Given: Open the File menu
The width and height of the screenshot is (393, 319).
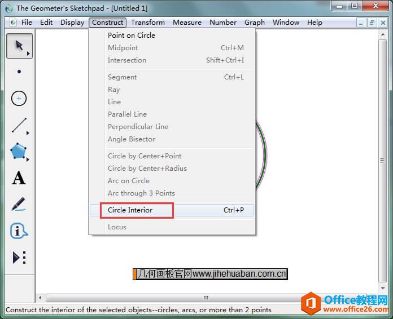Looking at the screenshot, I should point(27,23).
